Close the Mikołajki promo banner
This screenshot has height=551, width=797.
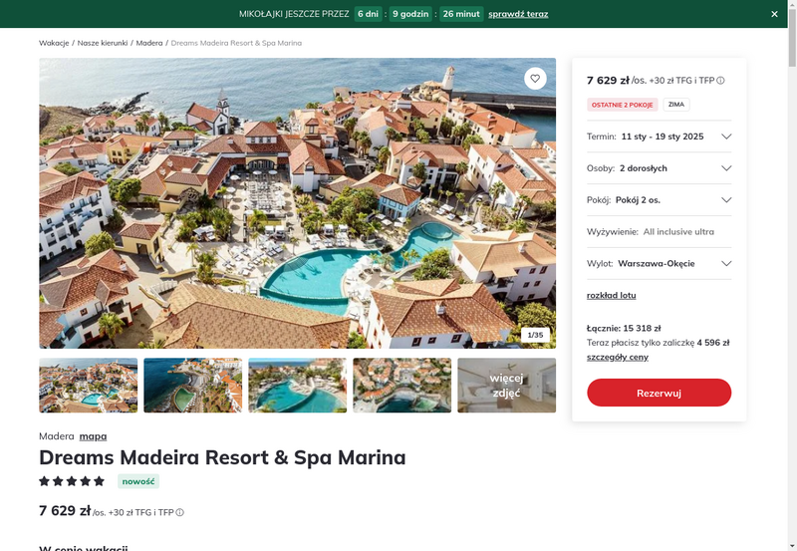click(774, 14)
